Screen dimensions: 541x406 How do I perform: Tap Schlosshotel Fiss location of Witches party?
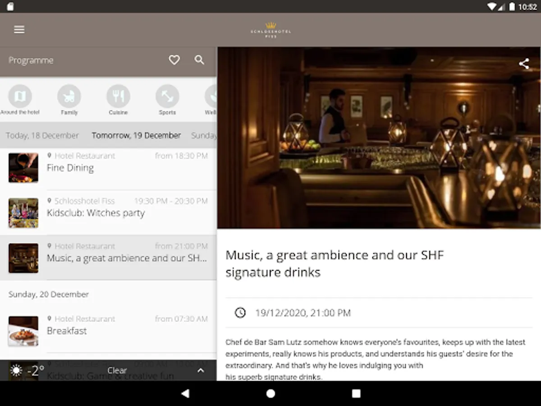tap(85, 201)
